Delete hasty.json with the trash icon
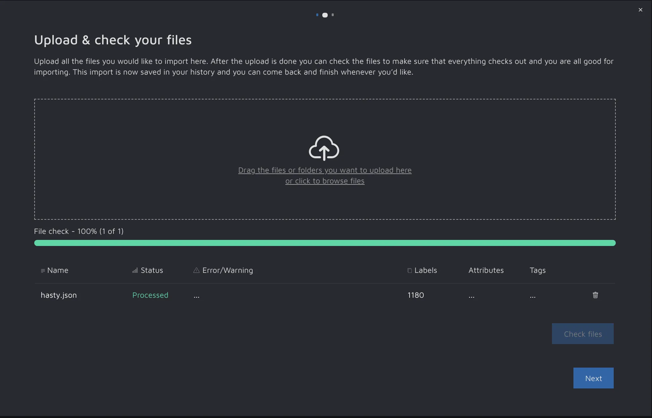The height and width of the screenshot is (418, 652). tap(595, 295)
